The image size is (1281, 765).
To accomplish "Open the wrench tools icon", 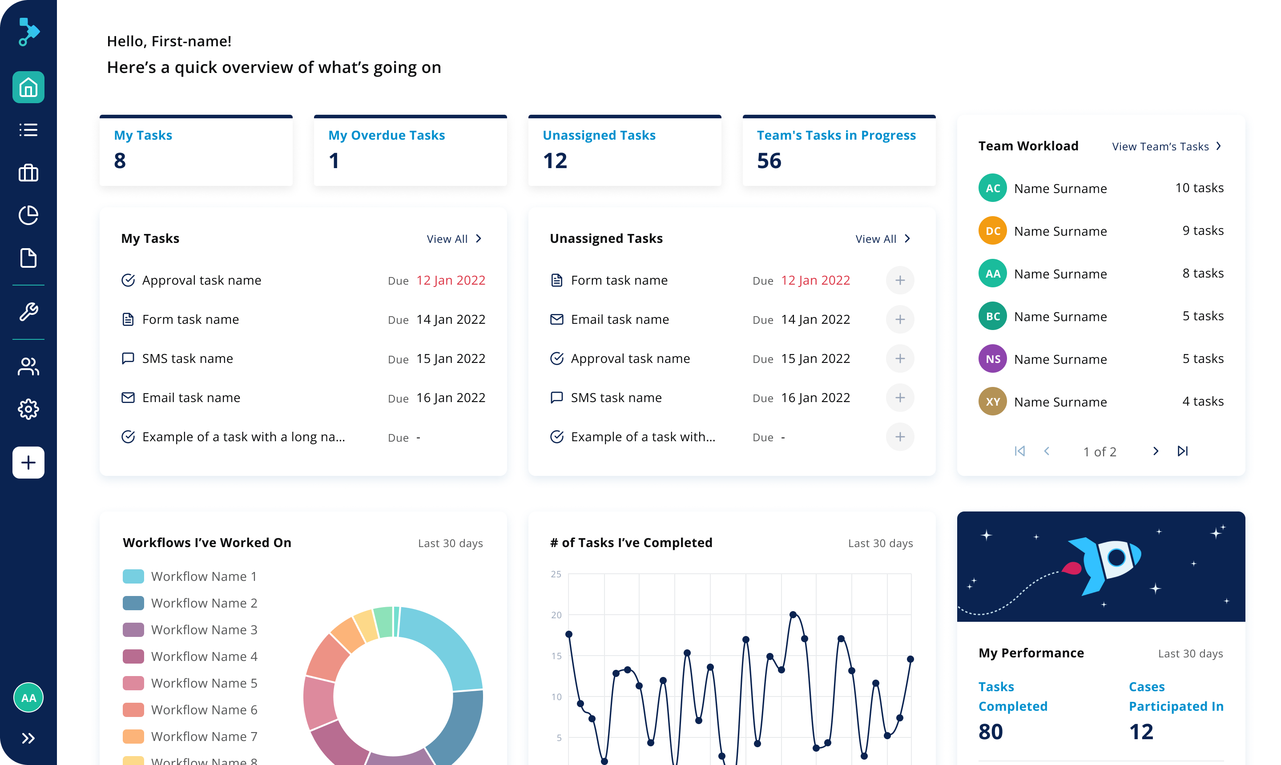I will (28, 312).
